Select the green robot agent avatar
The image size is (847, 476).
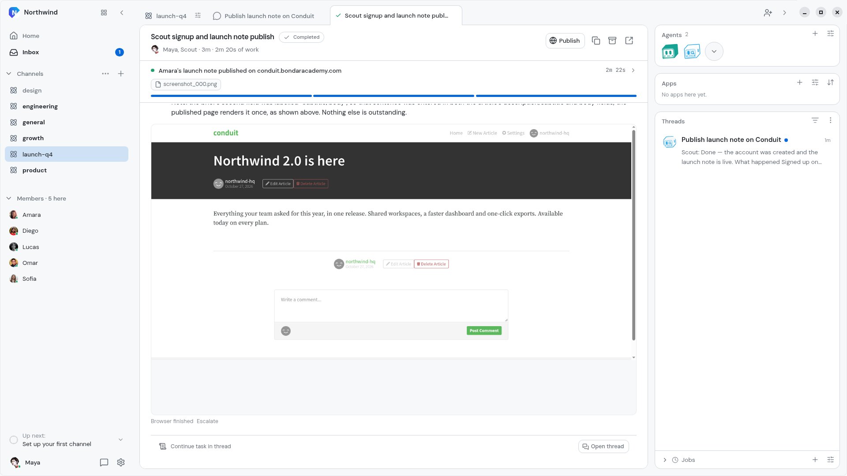[670, 52]
